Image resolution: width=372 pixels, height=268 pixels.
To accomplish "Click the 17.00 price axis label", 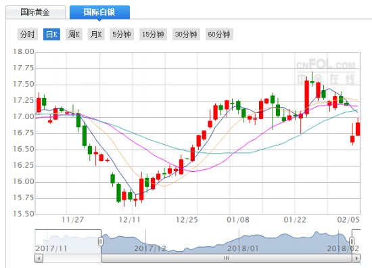I will click(x=24, y=117).
